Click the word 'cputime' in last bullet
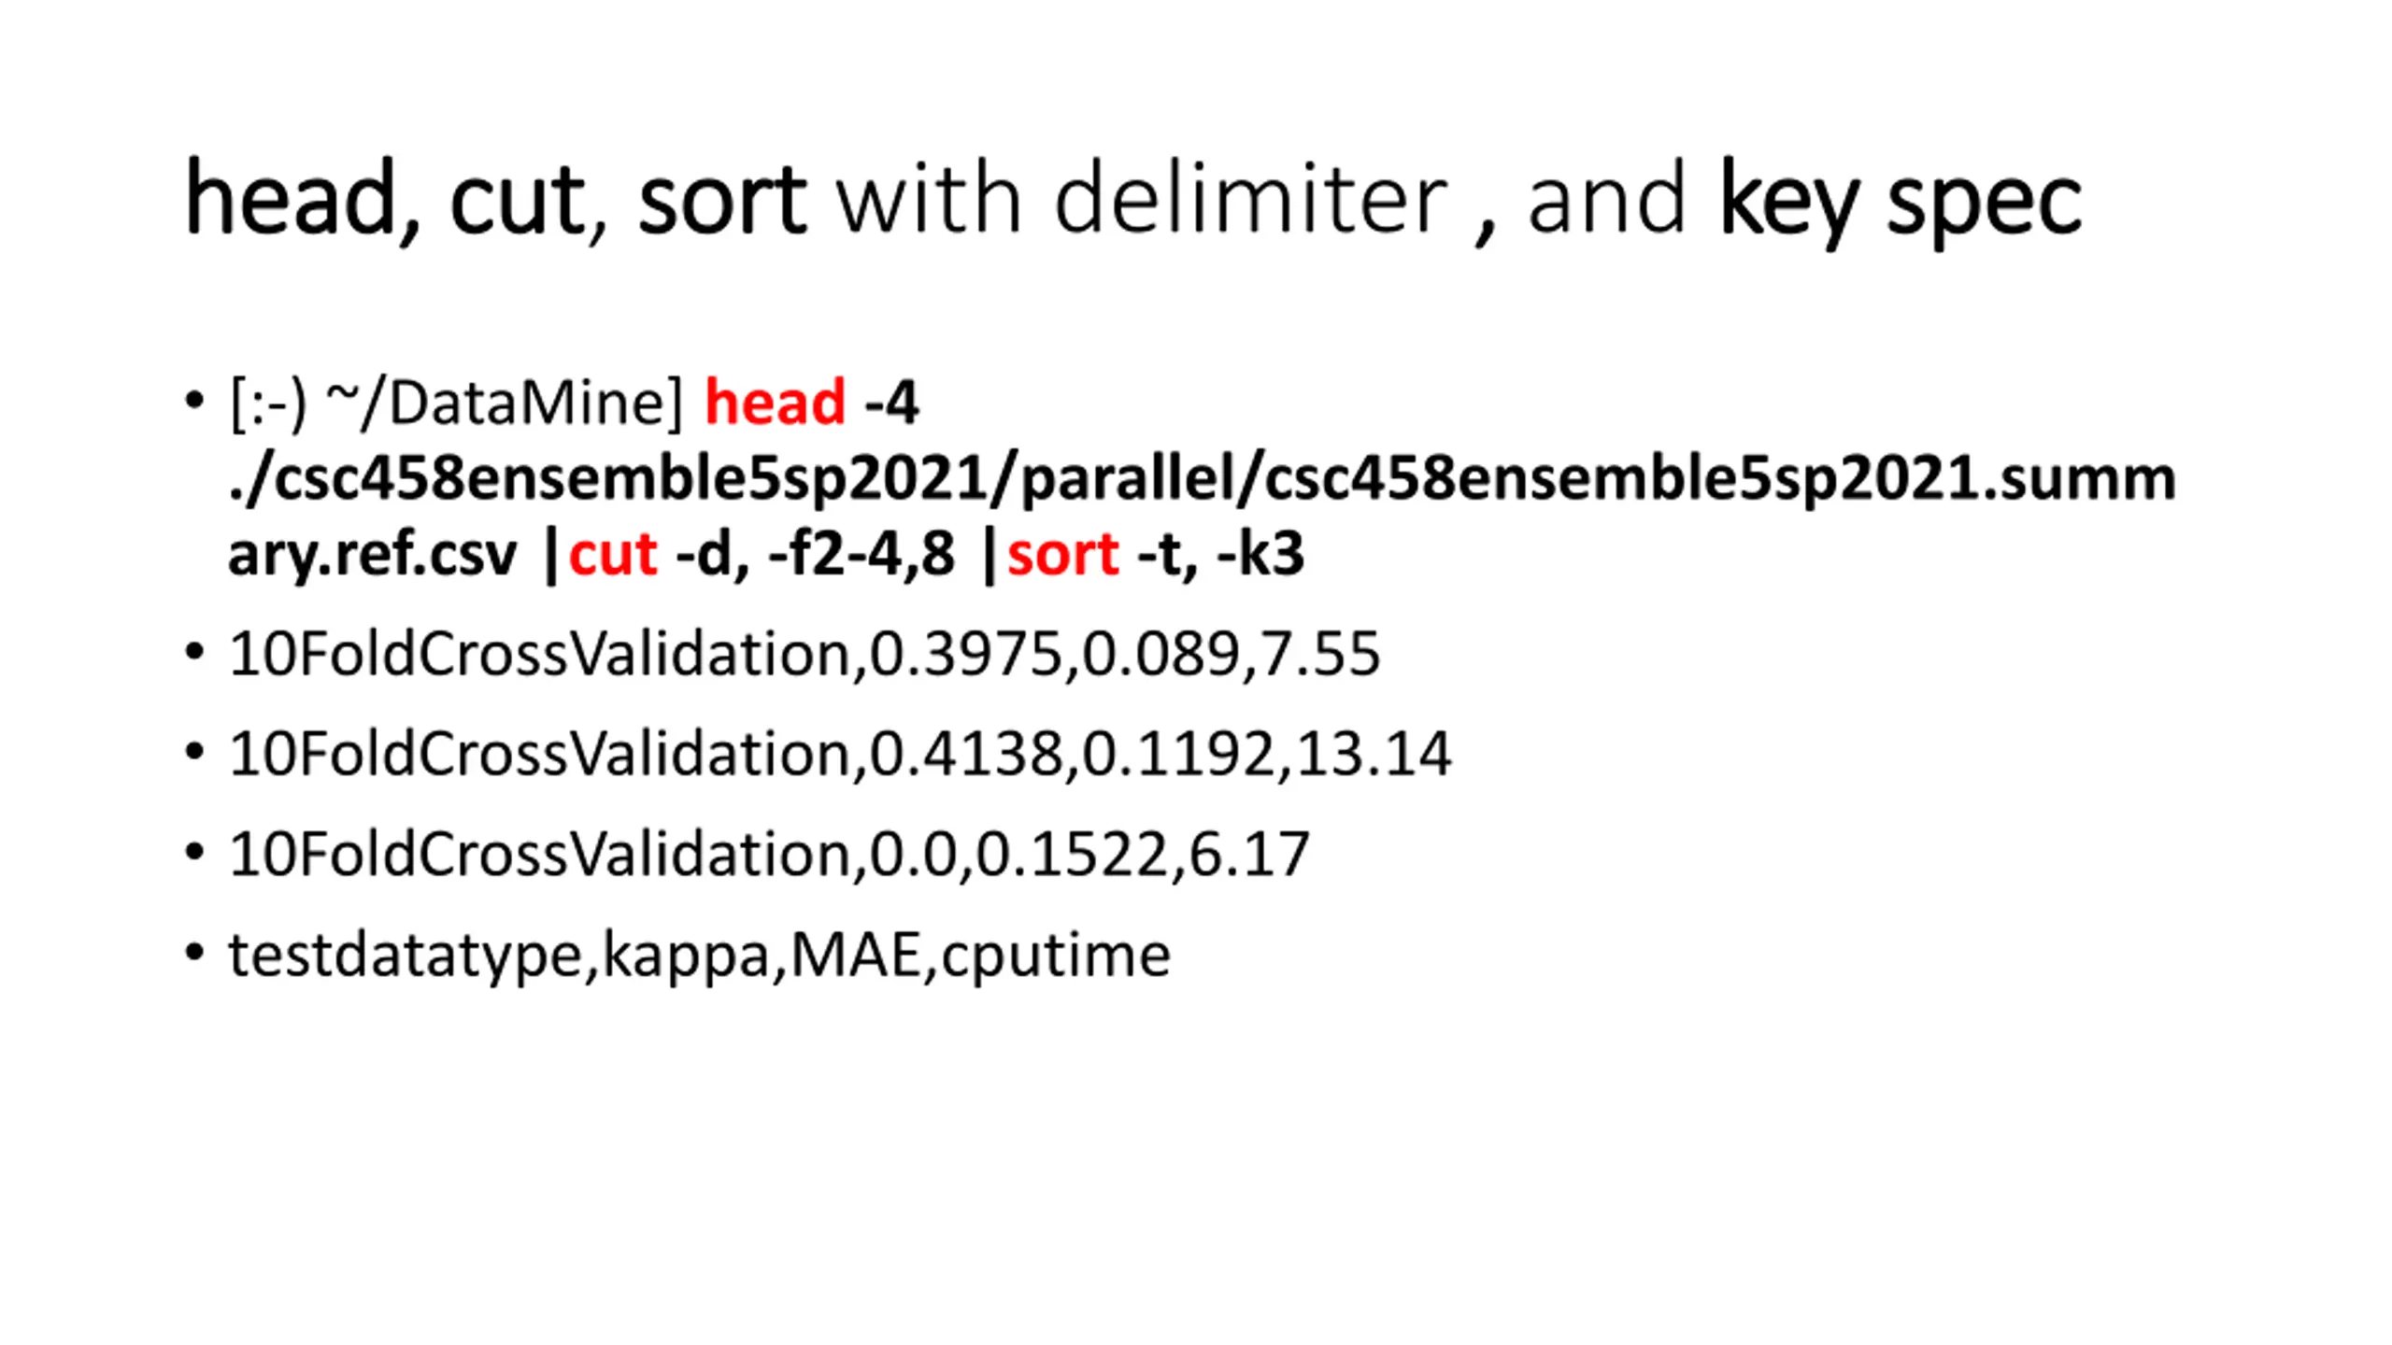This screenshot has height=1345, width=2392. click(1056, 956)
